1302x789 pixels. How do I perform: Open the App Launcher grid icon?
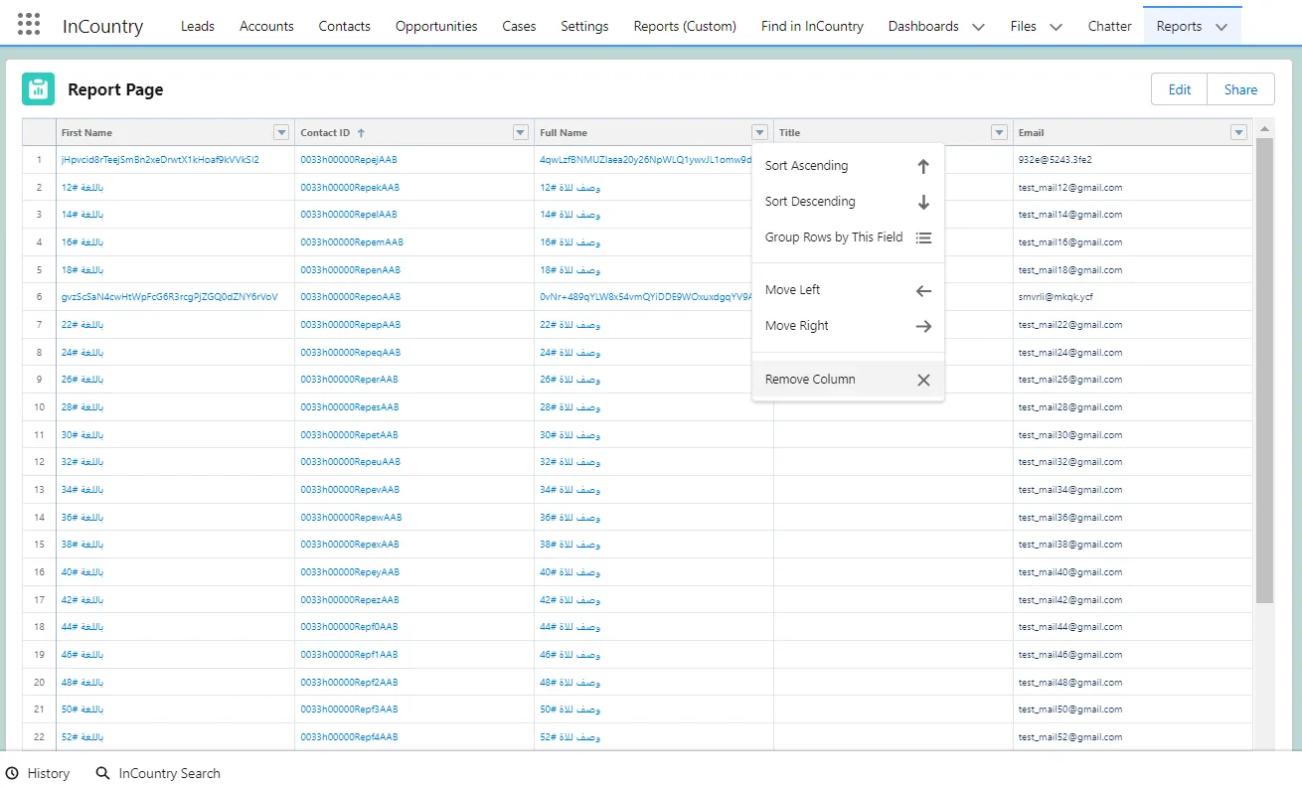coord(29,26)
